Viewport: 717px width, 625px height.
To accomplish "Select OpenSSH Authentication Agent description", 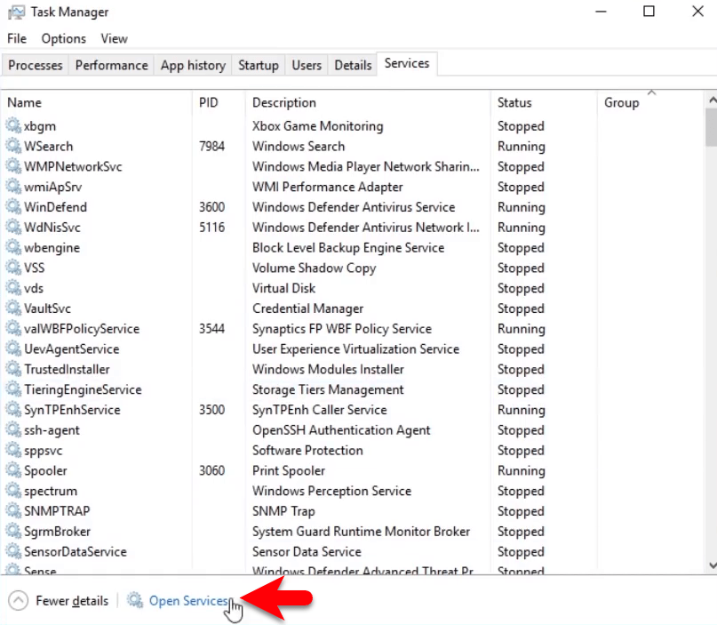I will pyautogui.click(x=341, y=430).
